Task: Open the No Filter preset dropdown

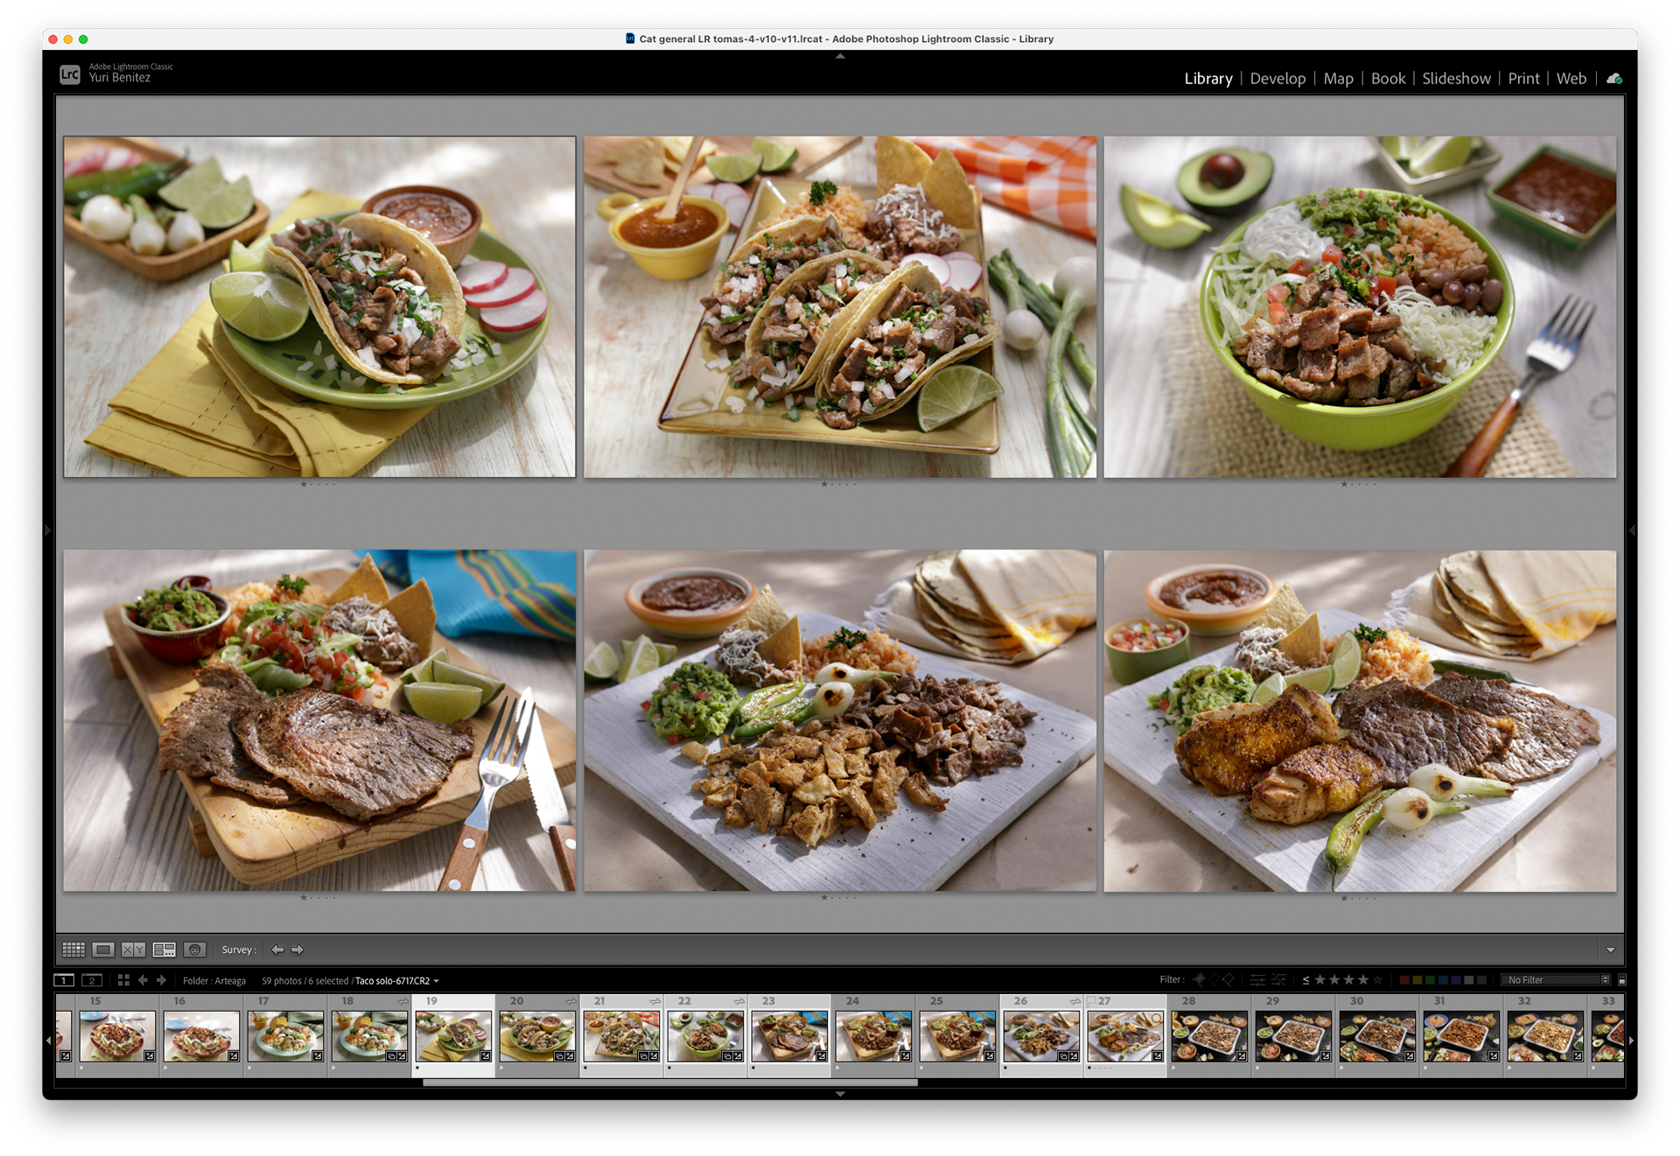Action: pos(1557,980)
